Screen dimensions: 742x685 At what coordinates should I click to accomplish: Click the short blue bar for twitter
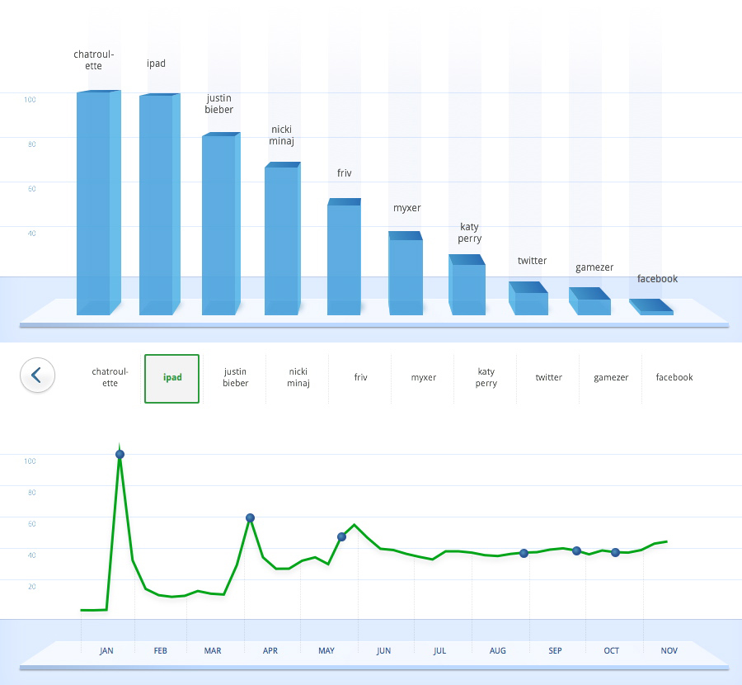coord(528,299)
